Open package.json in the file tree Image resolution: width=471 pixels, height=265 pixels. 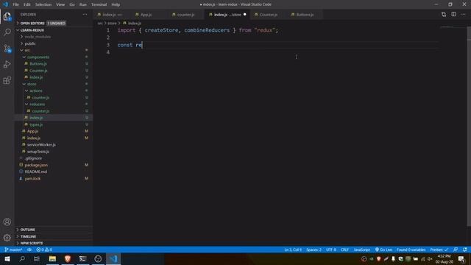[x=36, y=165]
